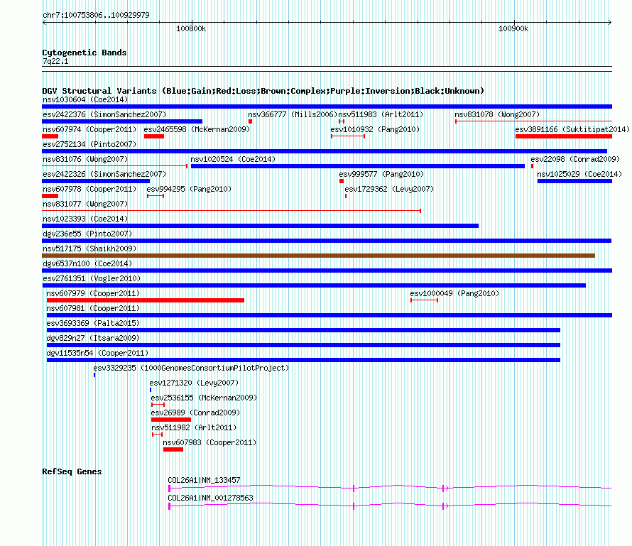Click esv3693369 (Palta2015) label
This screenshot has width=632, height=546.
click(x=93, y=323)
